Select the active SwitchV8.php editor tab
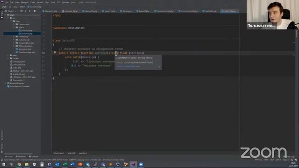 coord(229,11)
